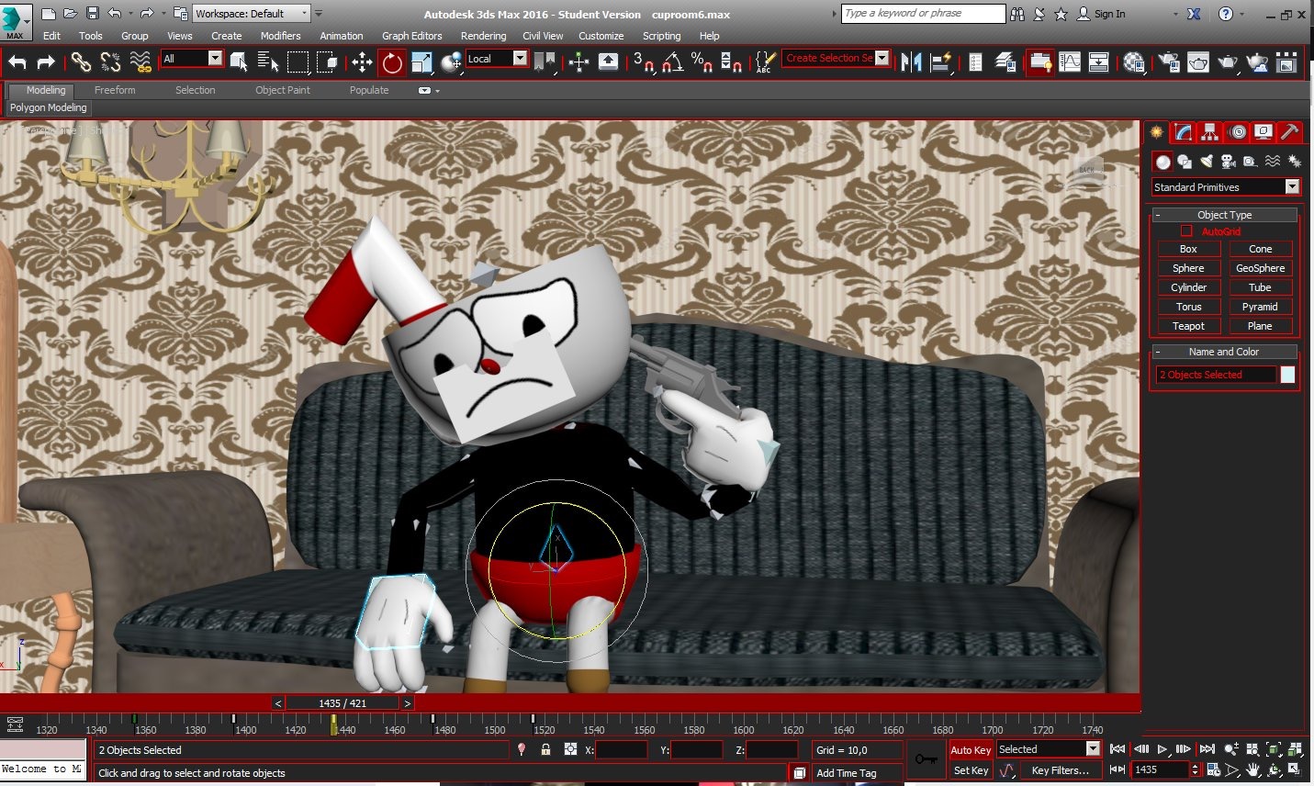Click the time slider showing 1435 / 421

[x=343, y=703]
